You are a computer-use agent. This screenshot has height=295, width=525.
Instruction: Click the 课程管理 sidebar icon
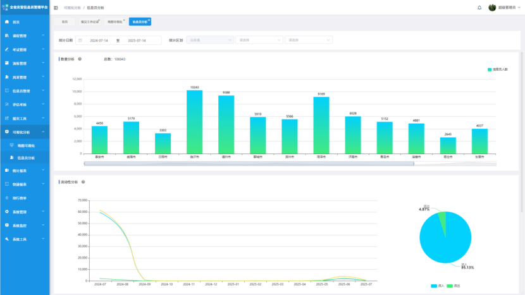click(x=7, y=35)
